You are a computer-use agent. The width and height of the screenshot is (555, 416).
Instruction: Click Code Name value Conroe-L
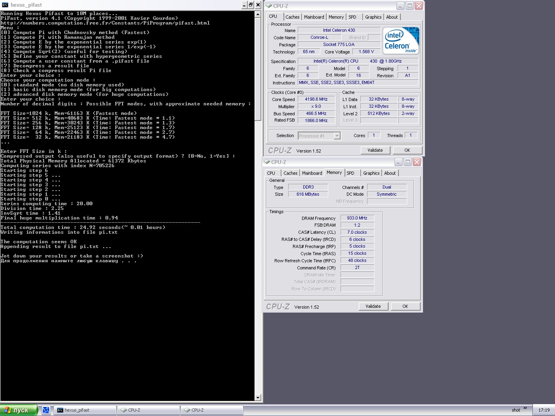pyautogui.click(x=320, y=37)
